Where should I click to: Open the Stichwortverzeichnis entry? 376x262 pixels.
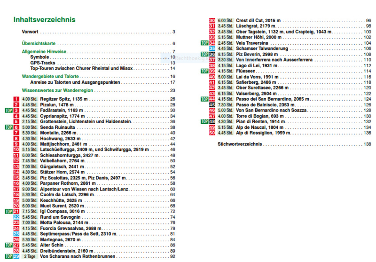[x=240, y=144]
